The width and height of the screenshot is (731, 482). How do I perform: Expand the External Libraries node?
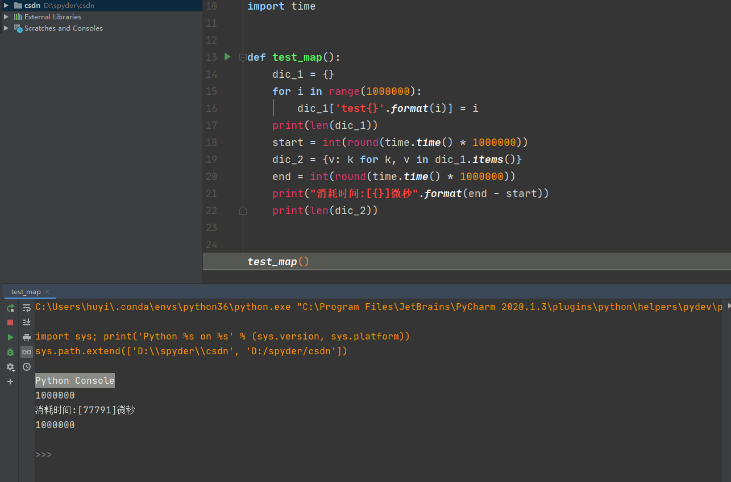point(6,16)
